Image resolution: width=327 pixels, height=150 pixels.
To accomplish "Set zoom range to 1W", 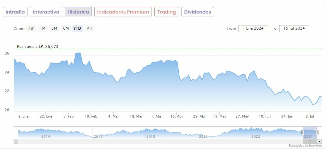I will pyautogui.click(x=31, y=28).
